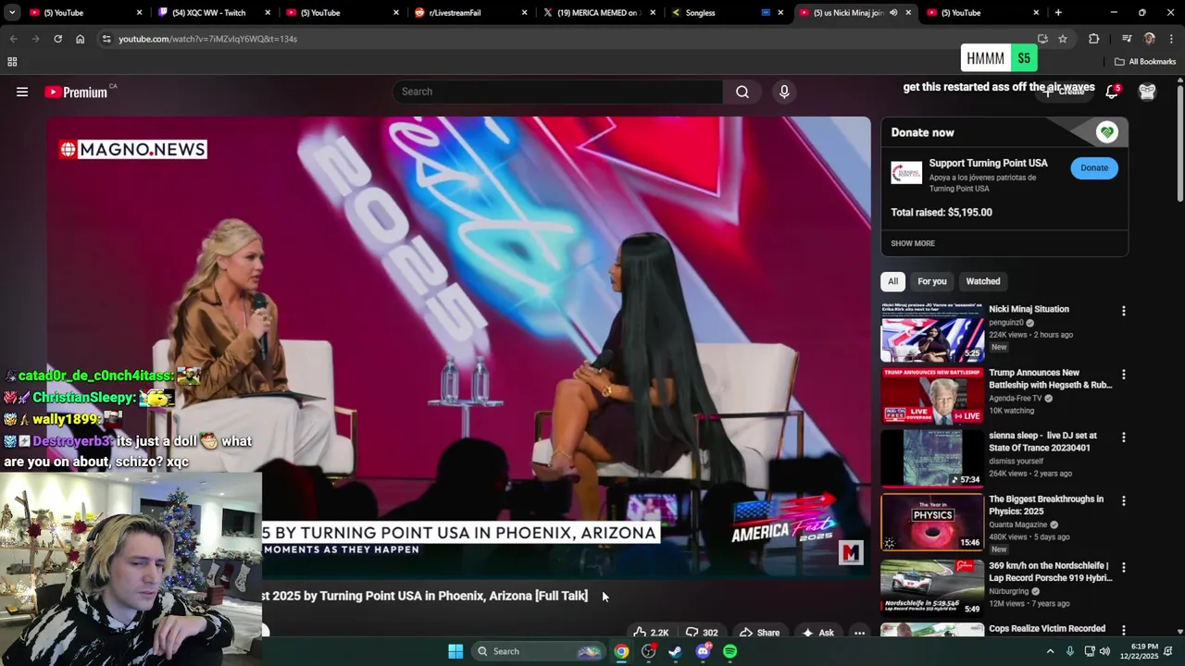Open The Biggest Breakthroughs in Physics title
Screen dimensions: 1185x666
[x=1046, y=505]
